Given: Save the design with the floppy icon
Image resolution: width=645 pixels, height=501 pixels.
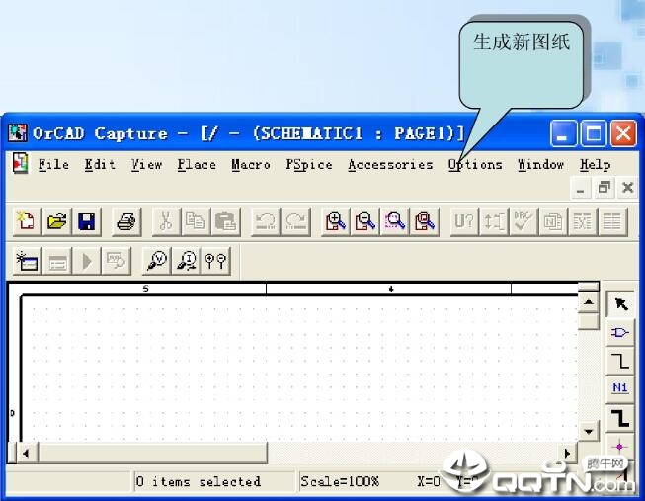Looking at the screenshot, I should pos(86,222).
